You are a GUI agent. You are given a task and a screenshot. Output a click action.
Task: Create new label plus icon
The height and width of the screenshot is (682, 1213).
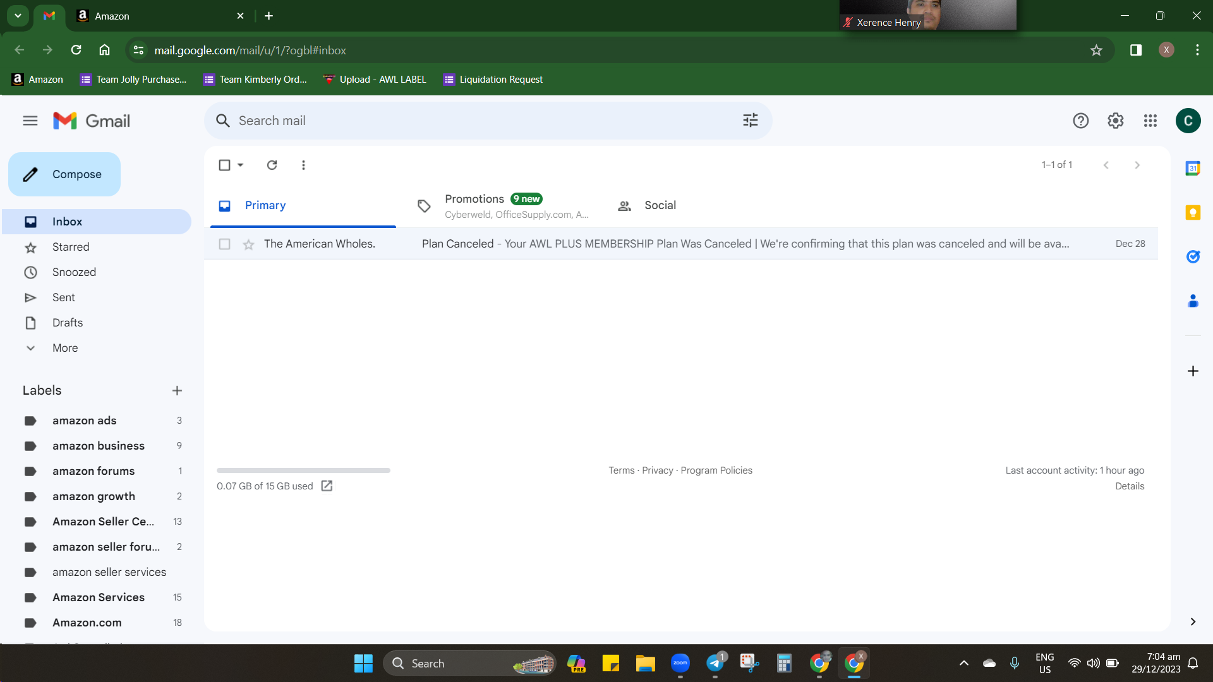click(x=177, y=391)
